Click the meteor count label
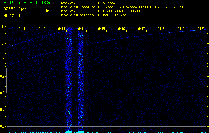The height and width of the screenshot is (133, 209). click(x=46, y=11)
